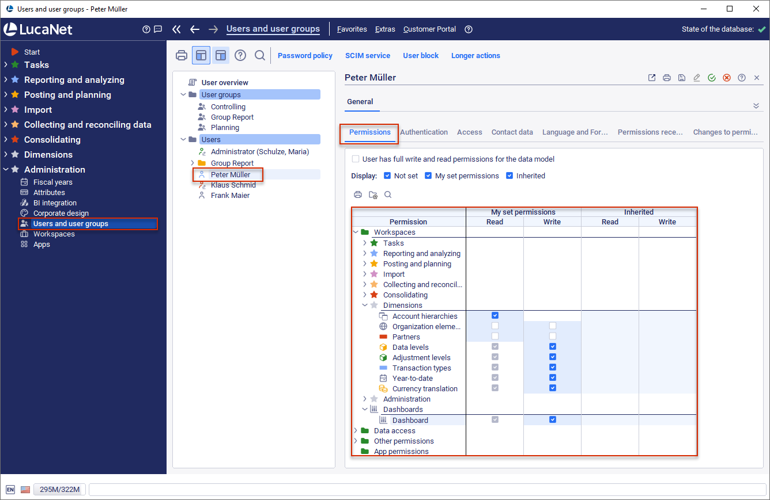Screen dimensions: 770x500
Task: Uncheck the Inherited display filter
Action: click(x=509, y=175)
